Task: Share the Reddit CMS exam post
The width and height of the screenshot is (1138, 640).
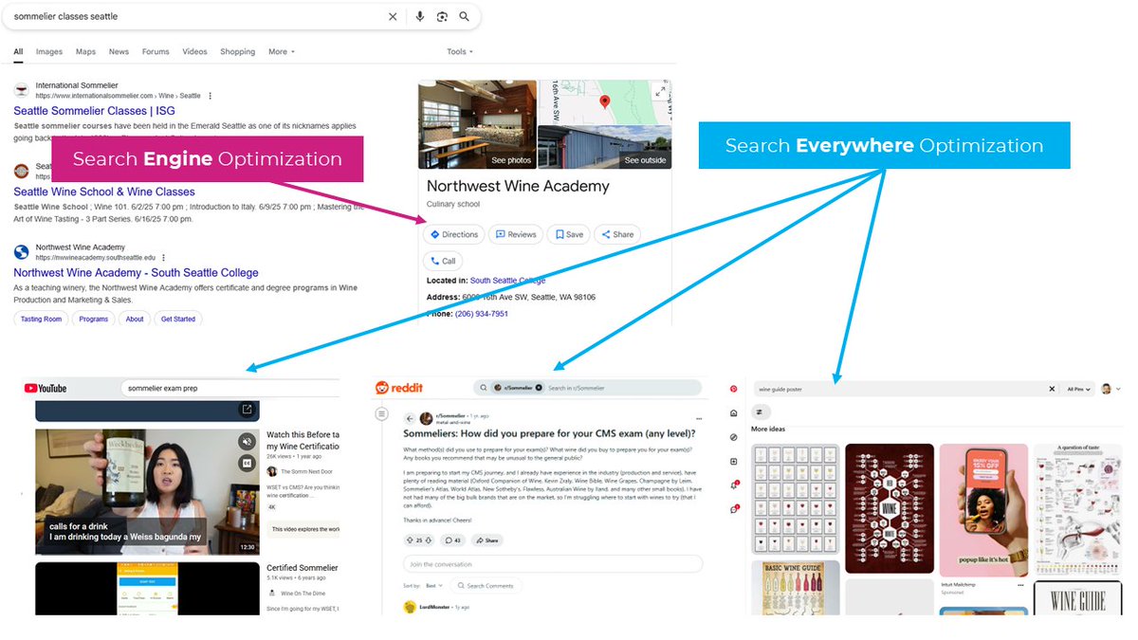Action: (x=487, y=540)
